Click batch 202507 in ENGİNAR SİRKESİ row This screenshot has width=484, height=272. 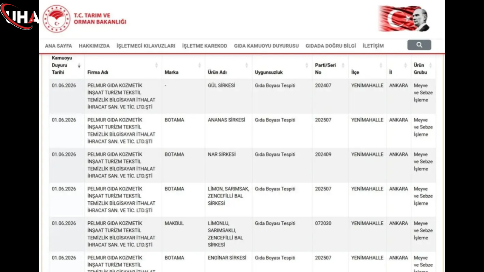pos(323,258)
